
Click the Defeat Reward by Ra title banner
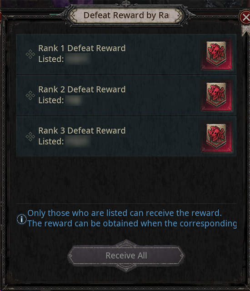point(126,15)
